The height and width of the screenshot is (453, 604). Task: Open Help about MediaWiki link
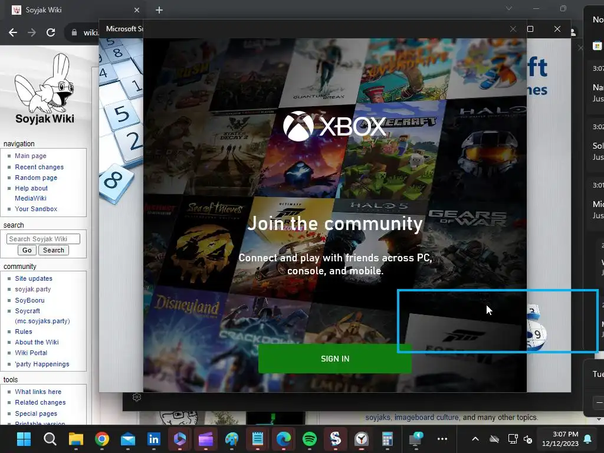(31, 193)
